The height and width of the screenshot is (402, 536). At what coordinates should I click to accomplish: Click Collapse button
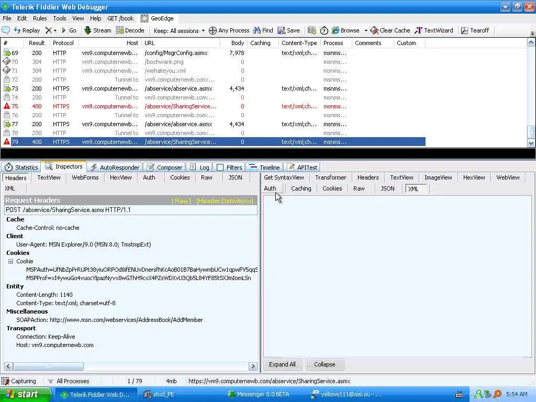point(325,365)
